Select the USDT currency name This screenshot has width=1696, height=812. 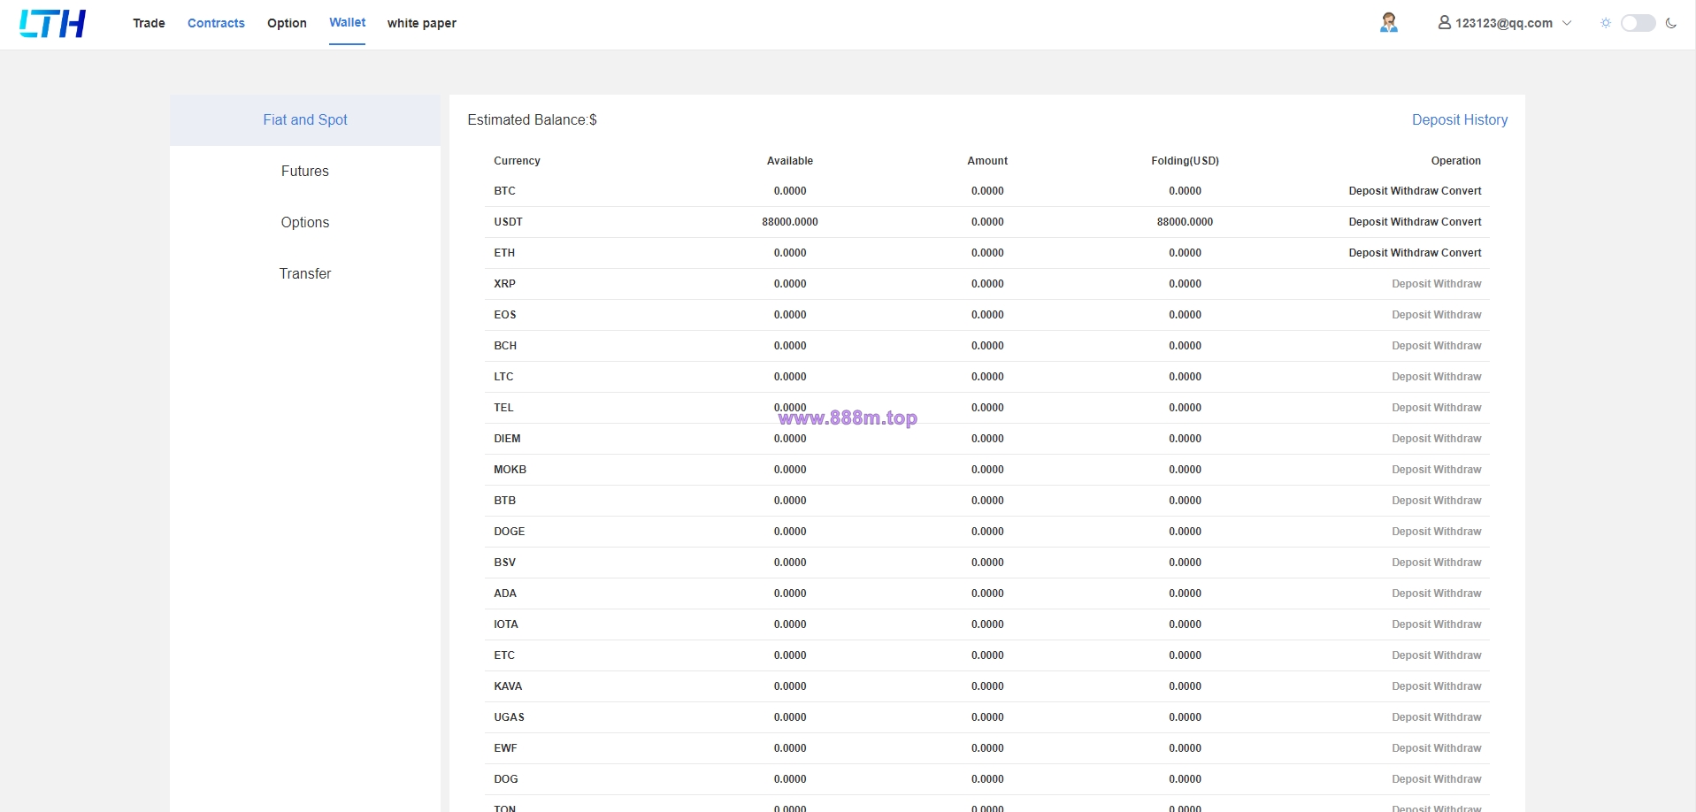[x=508, y=222]
